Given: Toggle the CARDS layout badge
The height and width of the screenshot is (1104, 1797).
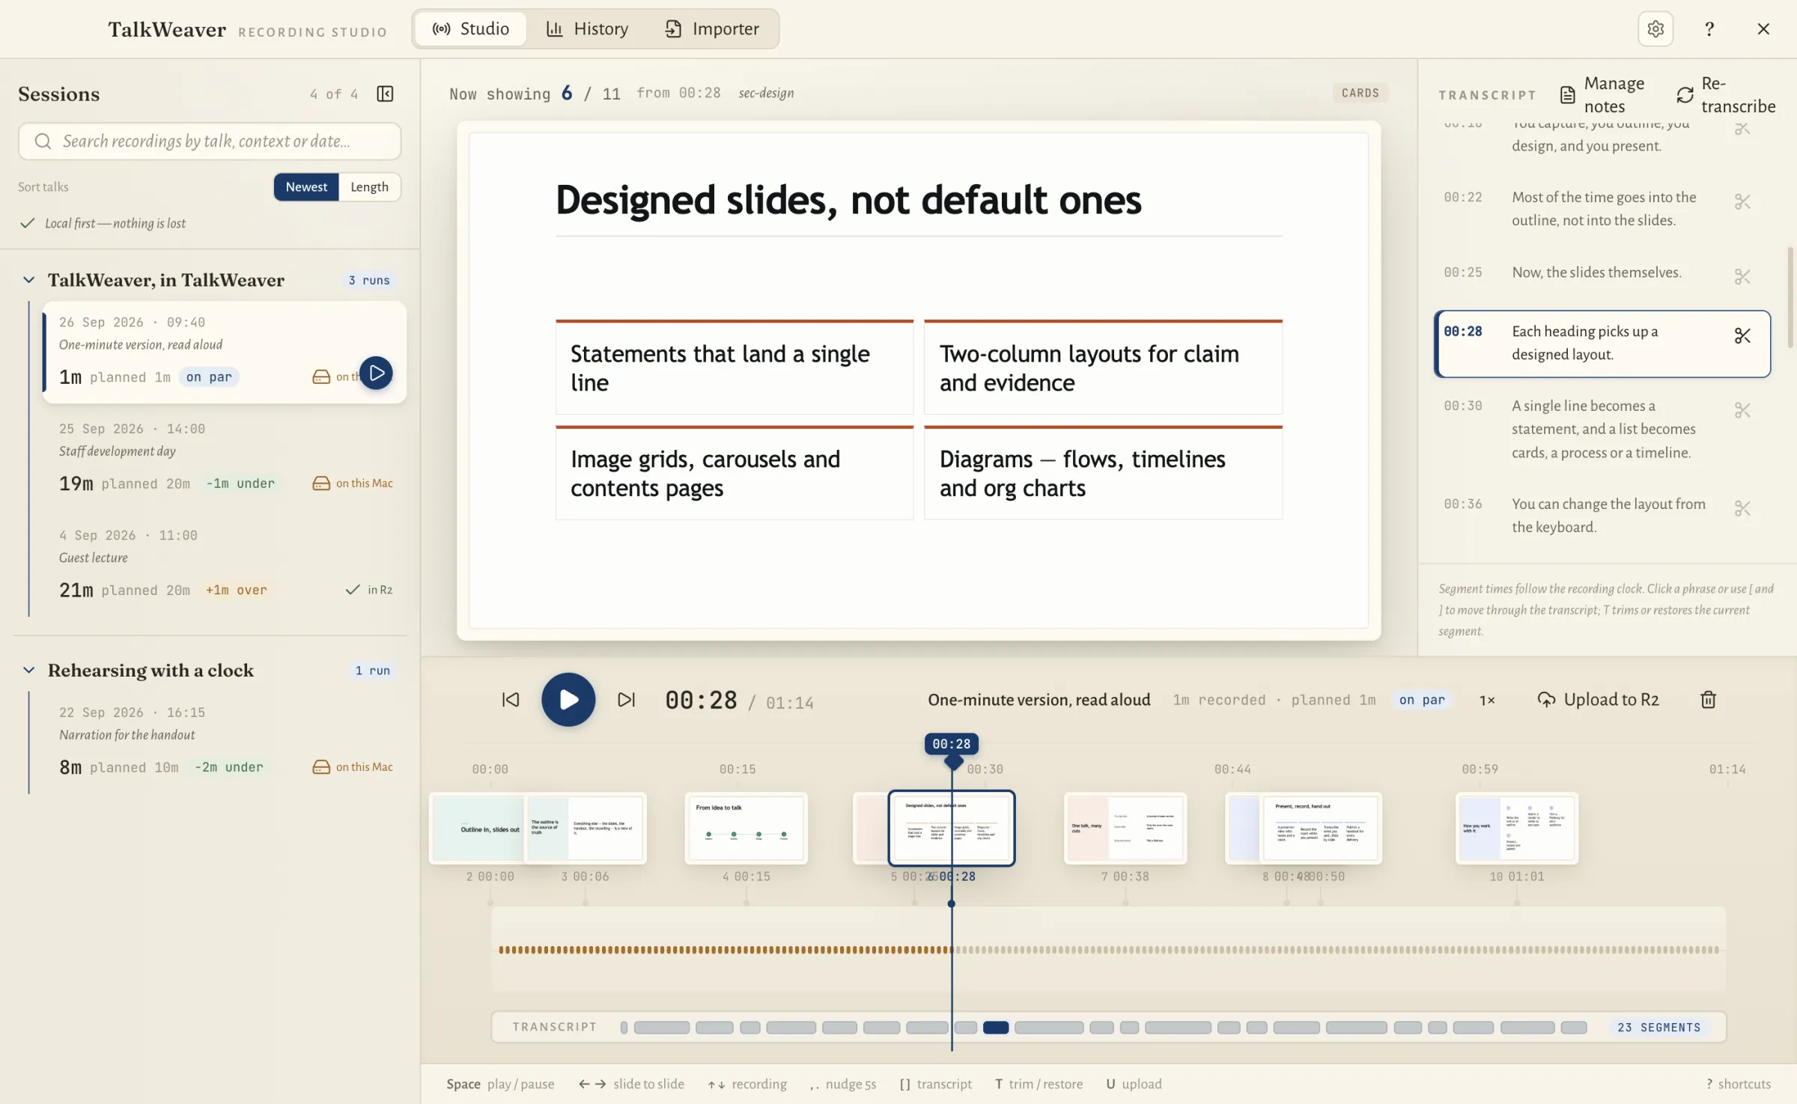Looking at the screenshot, I should click(1360, 93).
